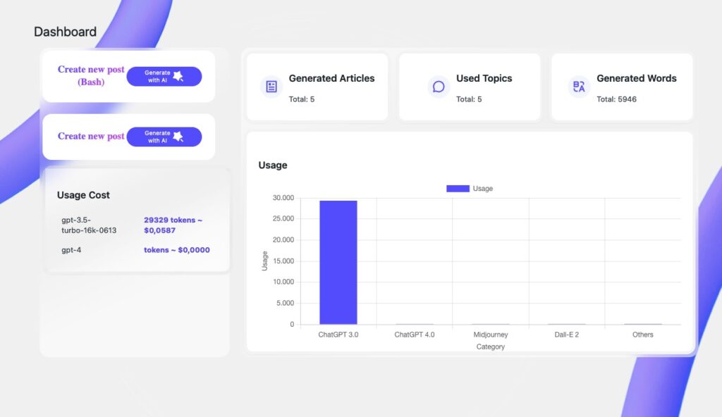The image size is (722, 417).
Task: Click the Midjourney axis label
Action: (x=491, y=335)
